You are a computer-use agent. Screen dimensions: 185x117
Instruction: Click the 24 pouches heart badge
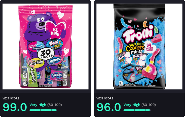point(150,47)
